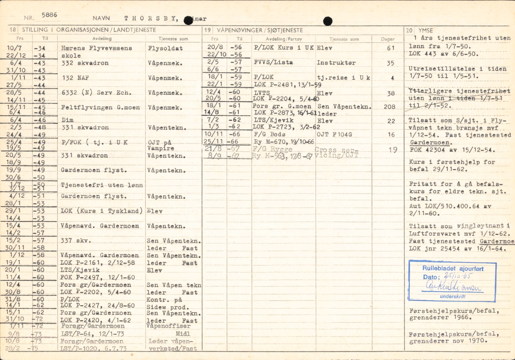Screen dimensions: 515x360
Task: Click days value 61
Action: (391, 48)
